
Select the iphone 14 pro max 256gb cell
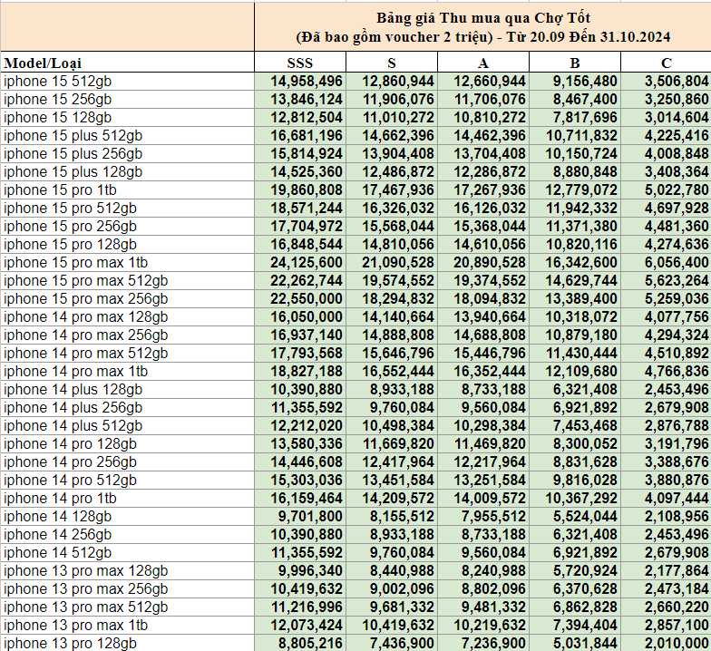click(x=127, y=335)
